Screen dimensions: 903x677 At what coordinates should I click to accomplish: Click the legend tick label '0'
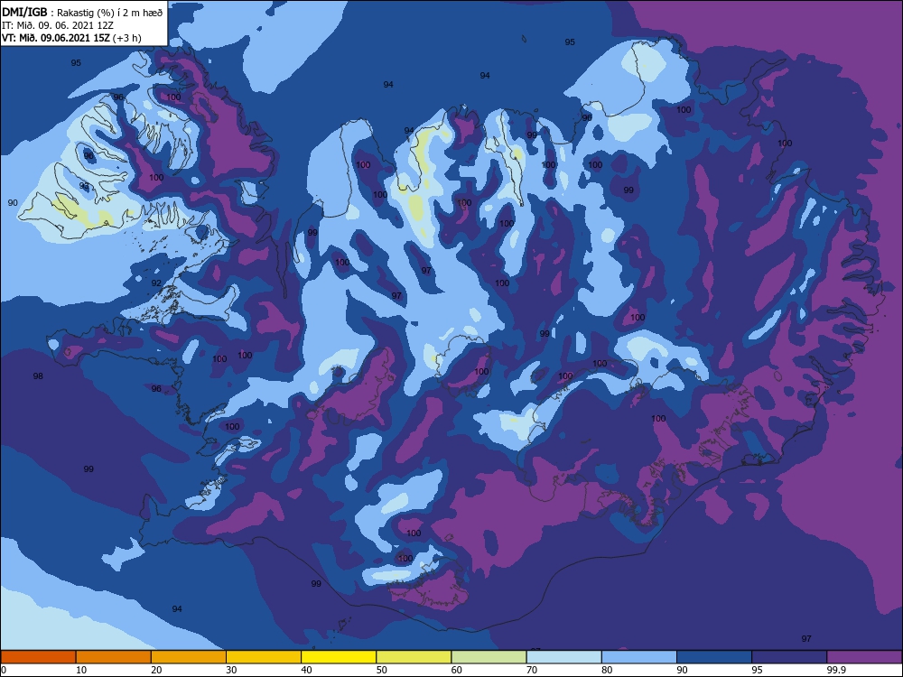pyautogui.click(x=4, y=670)
